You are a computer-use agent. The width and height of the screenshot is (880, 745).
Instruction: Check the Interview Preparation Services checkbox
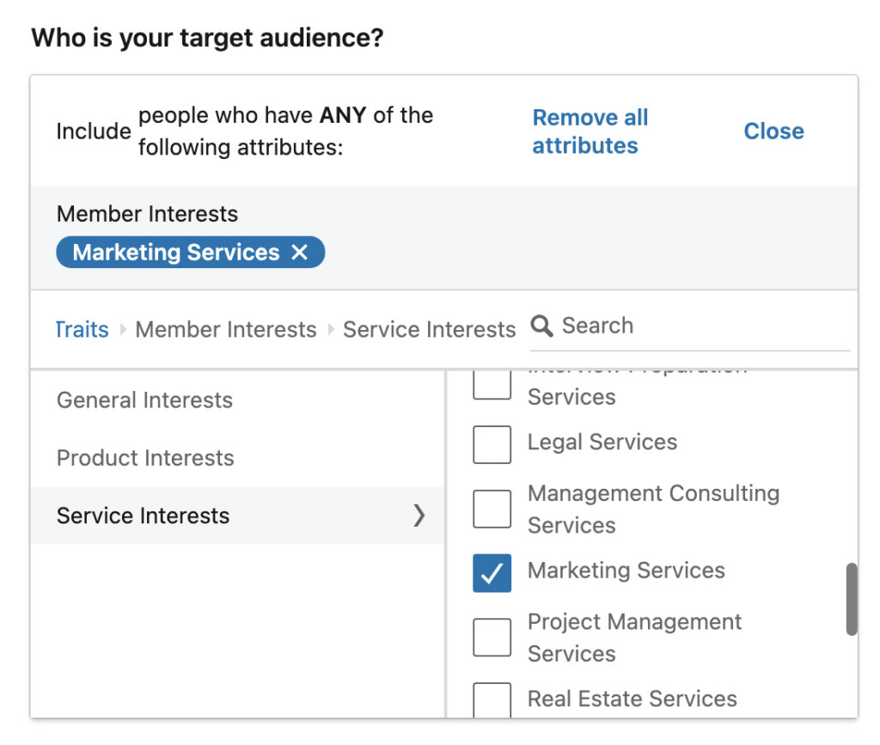click(492, 384)
